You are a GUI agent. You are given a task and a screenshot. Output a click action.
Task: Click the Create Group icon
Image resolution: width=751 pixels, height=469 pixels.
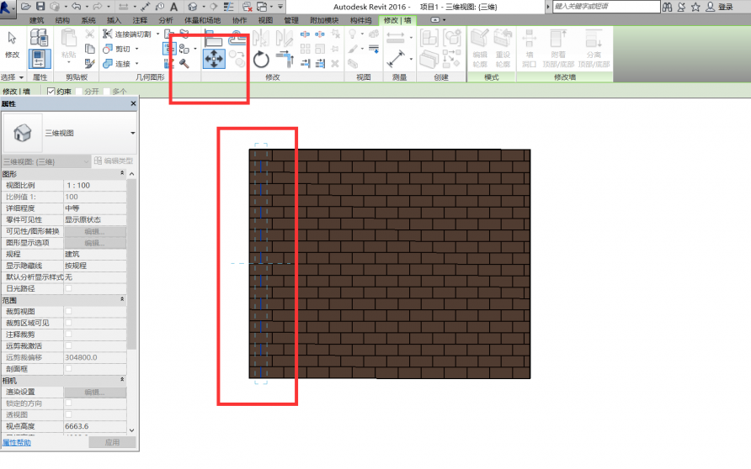click(452, 38)
